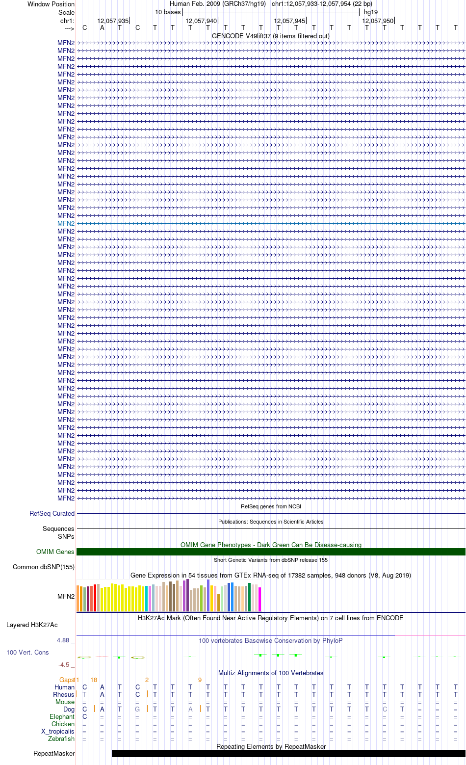Click the -4.5 PhyloP lower value
Viewport: 466px width, 765px height.
[64, 664]
